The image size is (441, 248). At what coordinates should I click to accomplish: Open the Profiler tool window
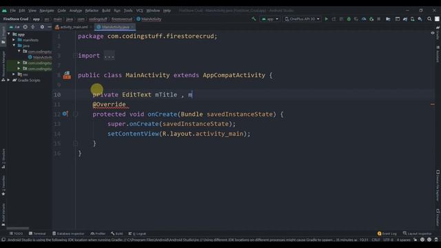[x=98, y=234]
